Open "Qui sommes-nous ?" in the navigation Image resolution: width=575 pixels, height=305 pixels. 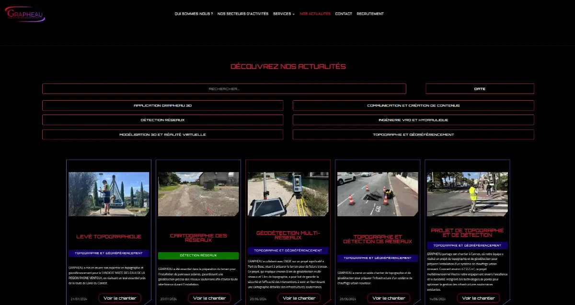[193, 14]
